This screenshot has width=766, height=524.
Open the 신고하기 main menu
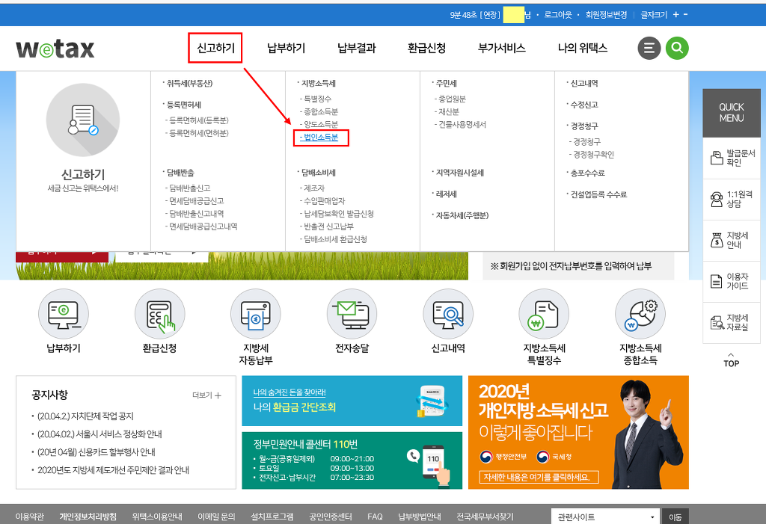pyautogui.click(x=215, y=49)
